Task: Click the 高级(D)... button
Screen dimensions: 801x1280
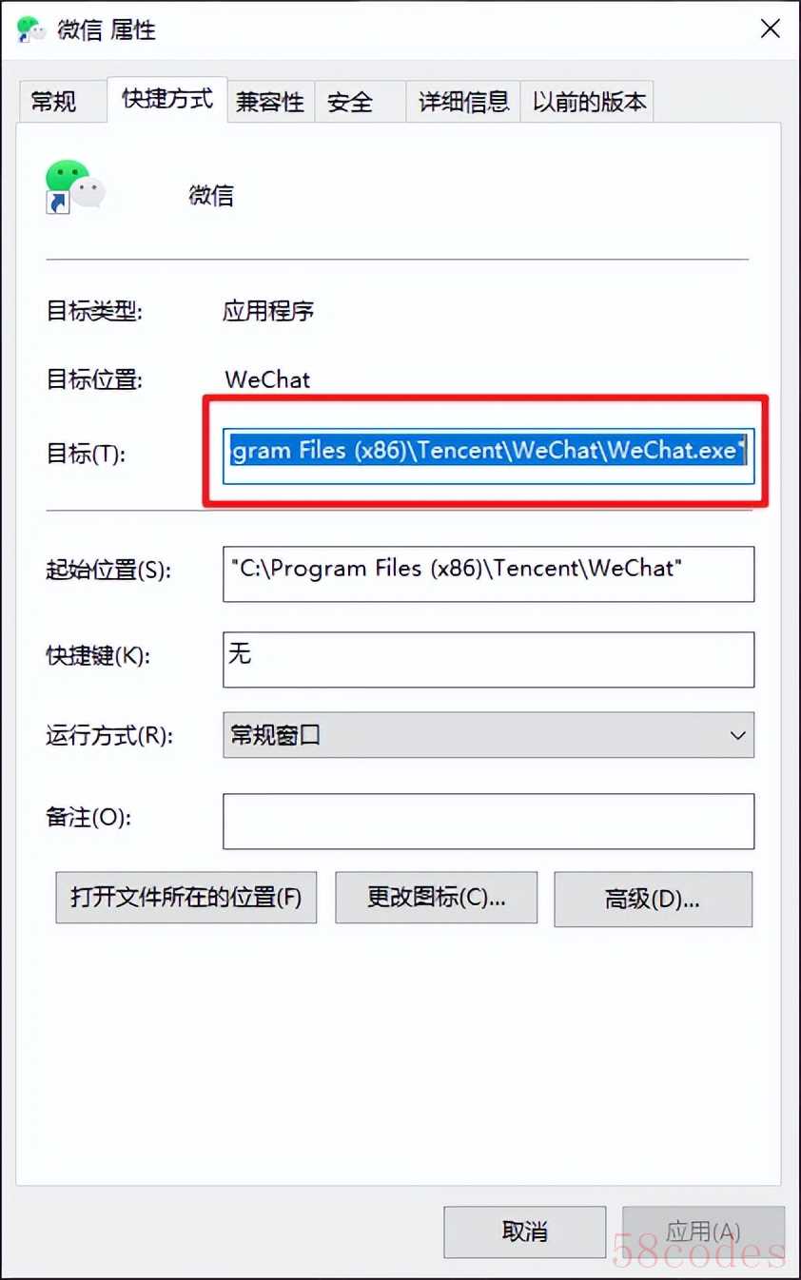Action: point(653,899)
